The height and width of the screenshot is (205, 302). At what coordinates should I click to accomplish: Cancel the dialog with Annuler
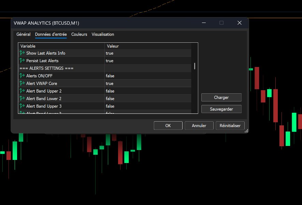199,125
